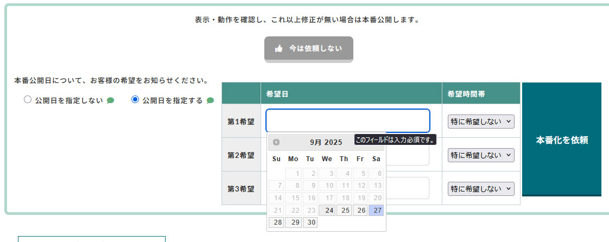Select September 30 in the calendar

point(310,222)
